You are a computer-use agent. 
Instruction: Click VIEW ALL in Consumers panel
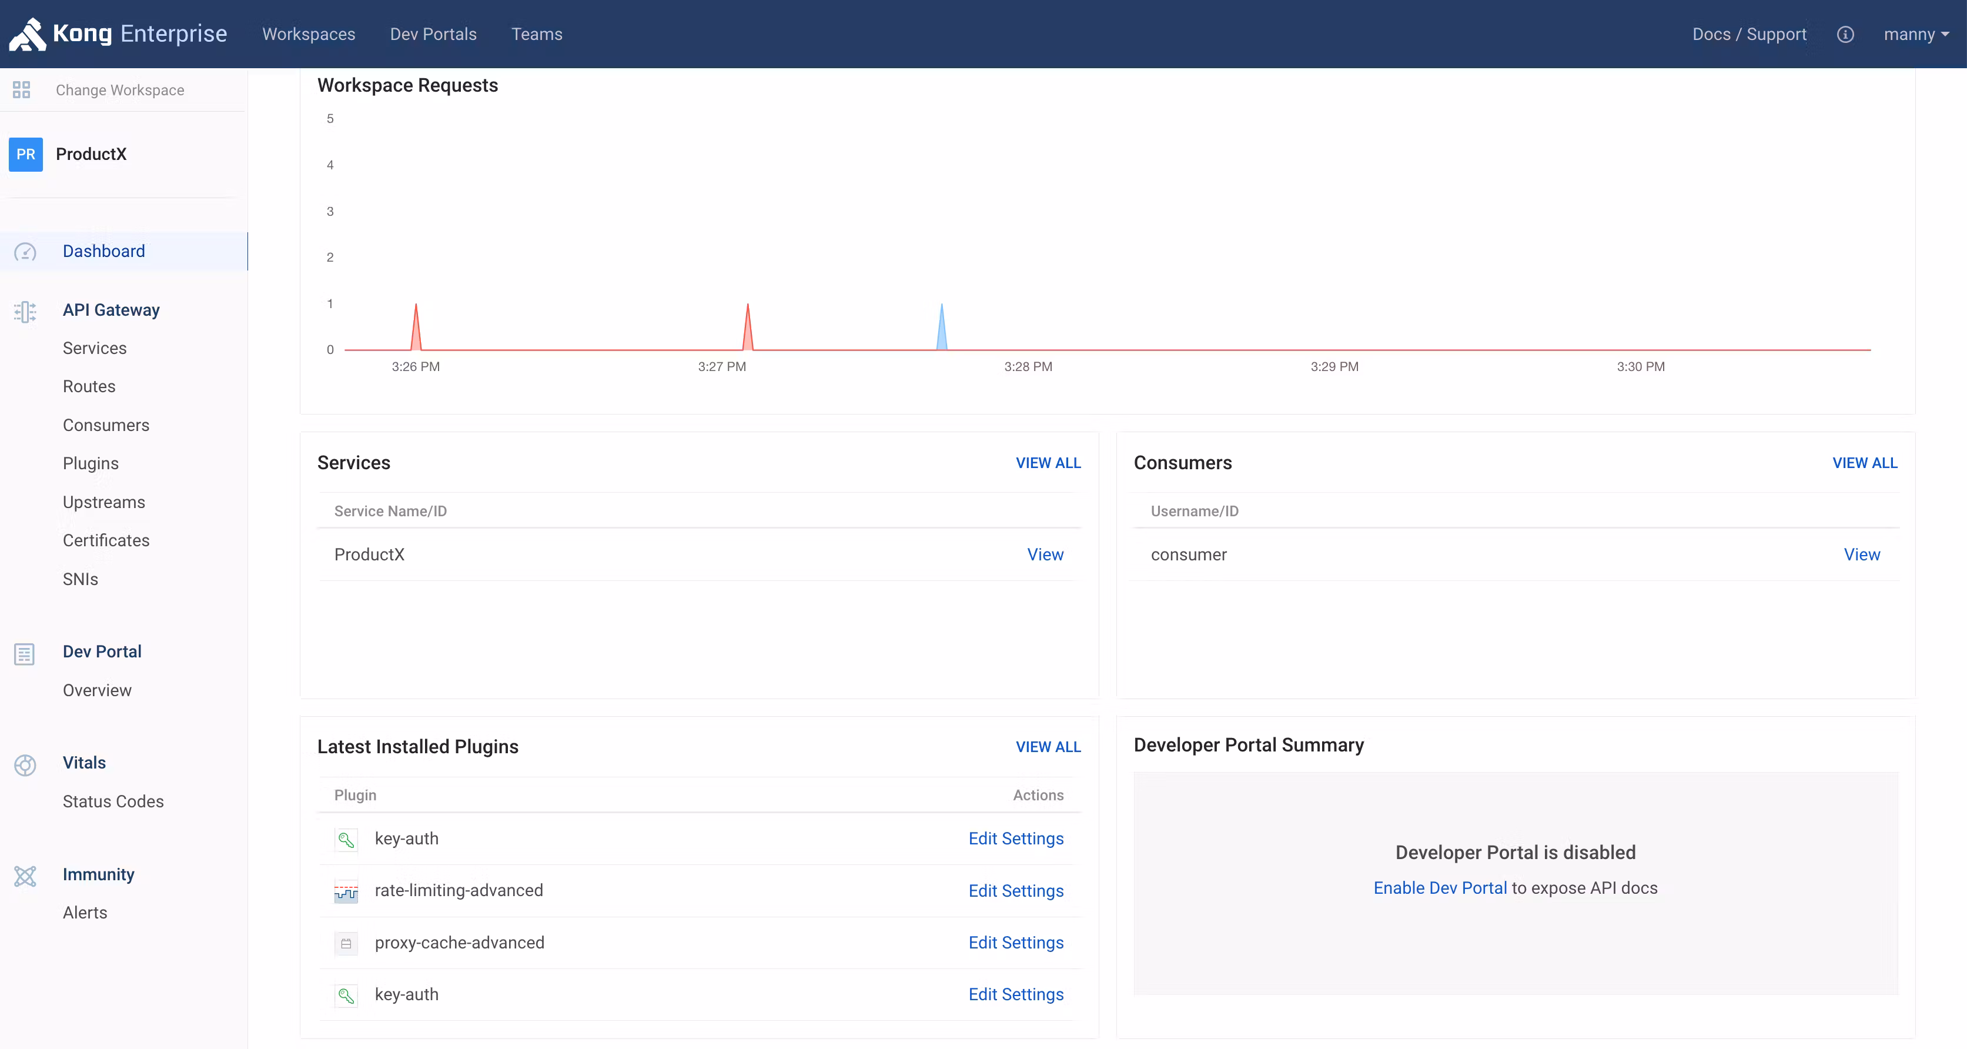[1864, 463]
